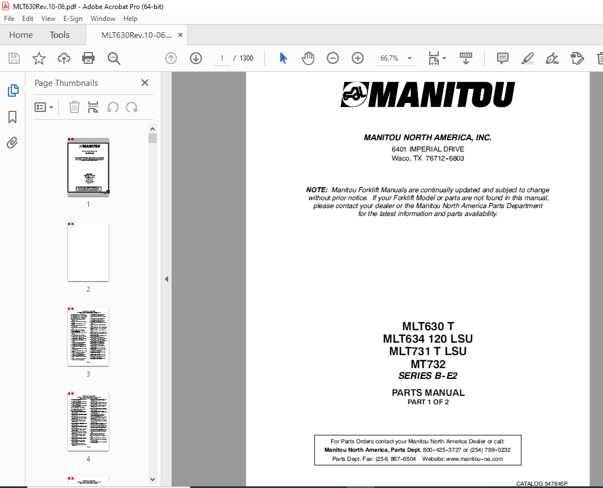Select the highlight text tool
603x488 pixels.
click(x=527, y=58)
